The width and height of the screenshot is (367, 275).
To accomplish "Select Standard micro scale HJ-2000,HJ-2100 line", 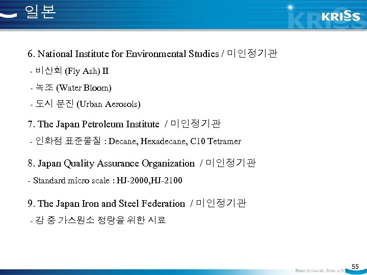I will pyautogui.click(x=105, y=180).
